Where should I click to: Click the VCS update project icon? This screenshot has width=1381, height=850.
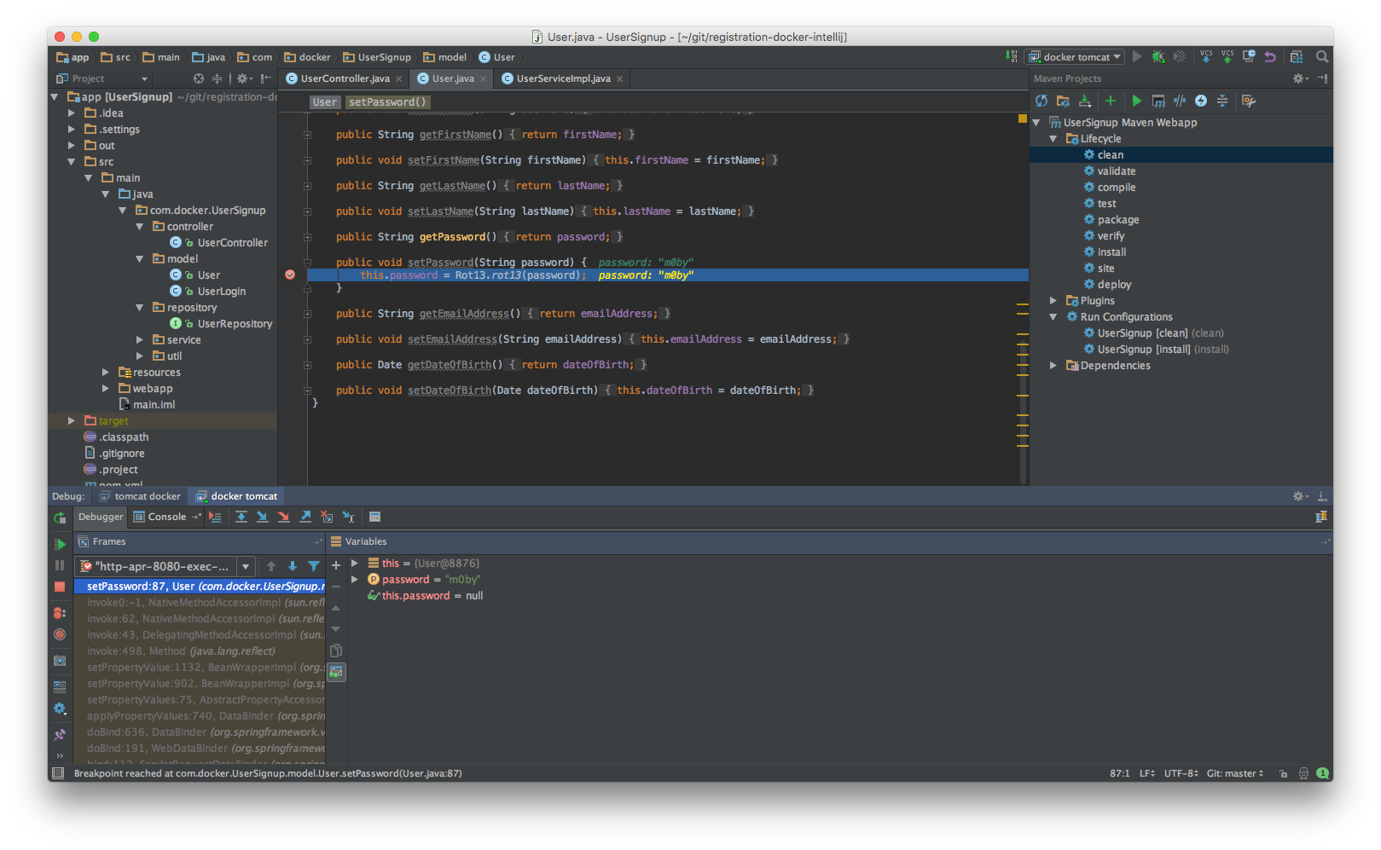tap(1205, 57)
